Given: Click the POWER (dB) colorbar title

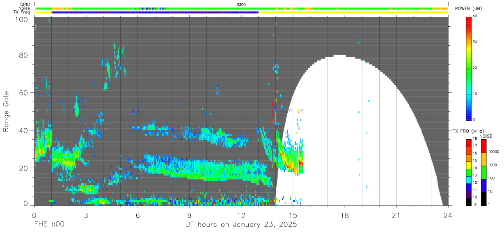Looking at the screenshot, I should (x=468, y=9).
